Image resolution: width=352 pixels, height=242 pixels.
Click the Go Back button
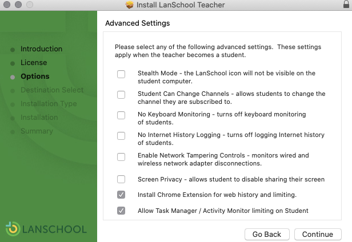(x=267, y=234)
